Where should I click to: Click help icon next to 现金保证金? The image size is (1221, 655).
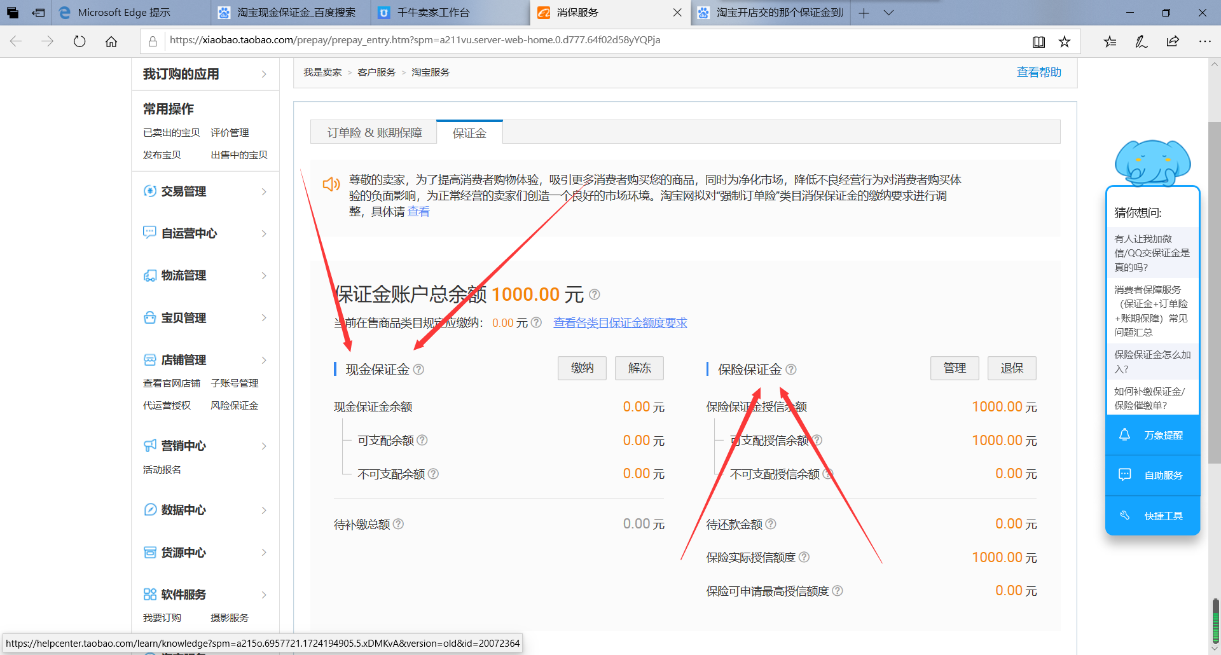pyautogui.click(x=418, y=369)
